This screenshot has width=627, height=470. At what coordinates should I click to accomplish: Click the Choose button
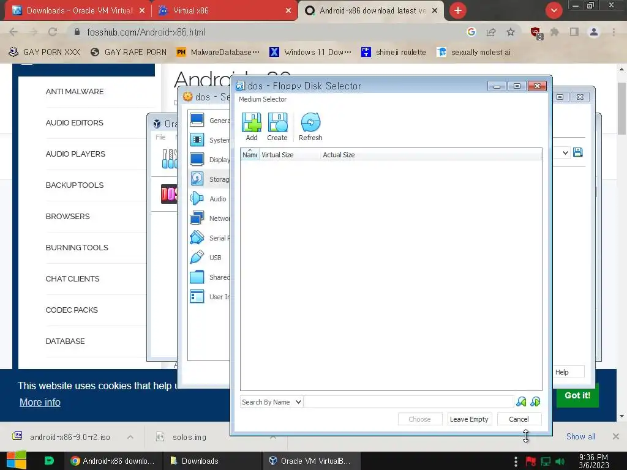(x=420, y=419)
